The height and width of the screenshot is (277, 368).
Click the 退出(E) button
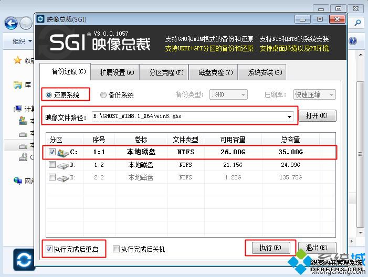[317, 248]
